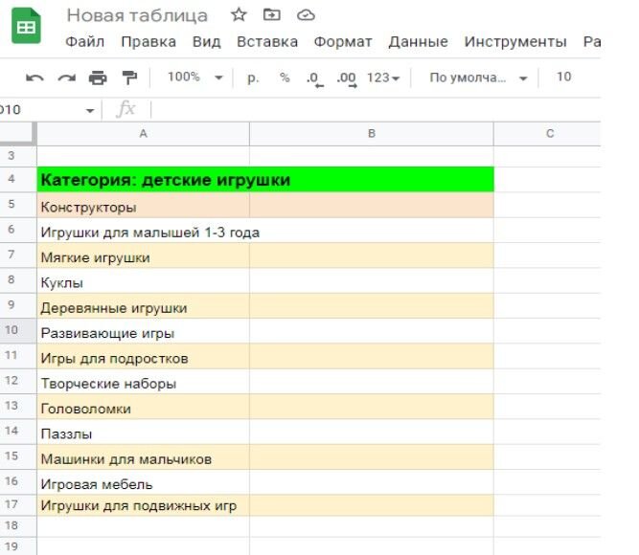Image resolution: width=639 pixels, height=555 pixels.
Task: Select empty cell B8 beside Куклы
Action: [372, 281]
